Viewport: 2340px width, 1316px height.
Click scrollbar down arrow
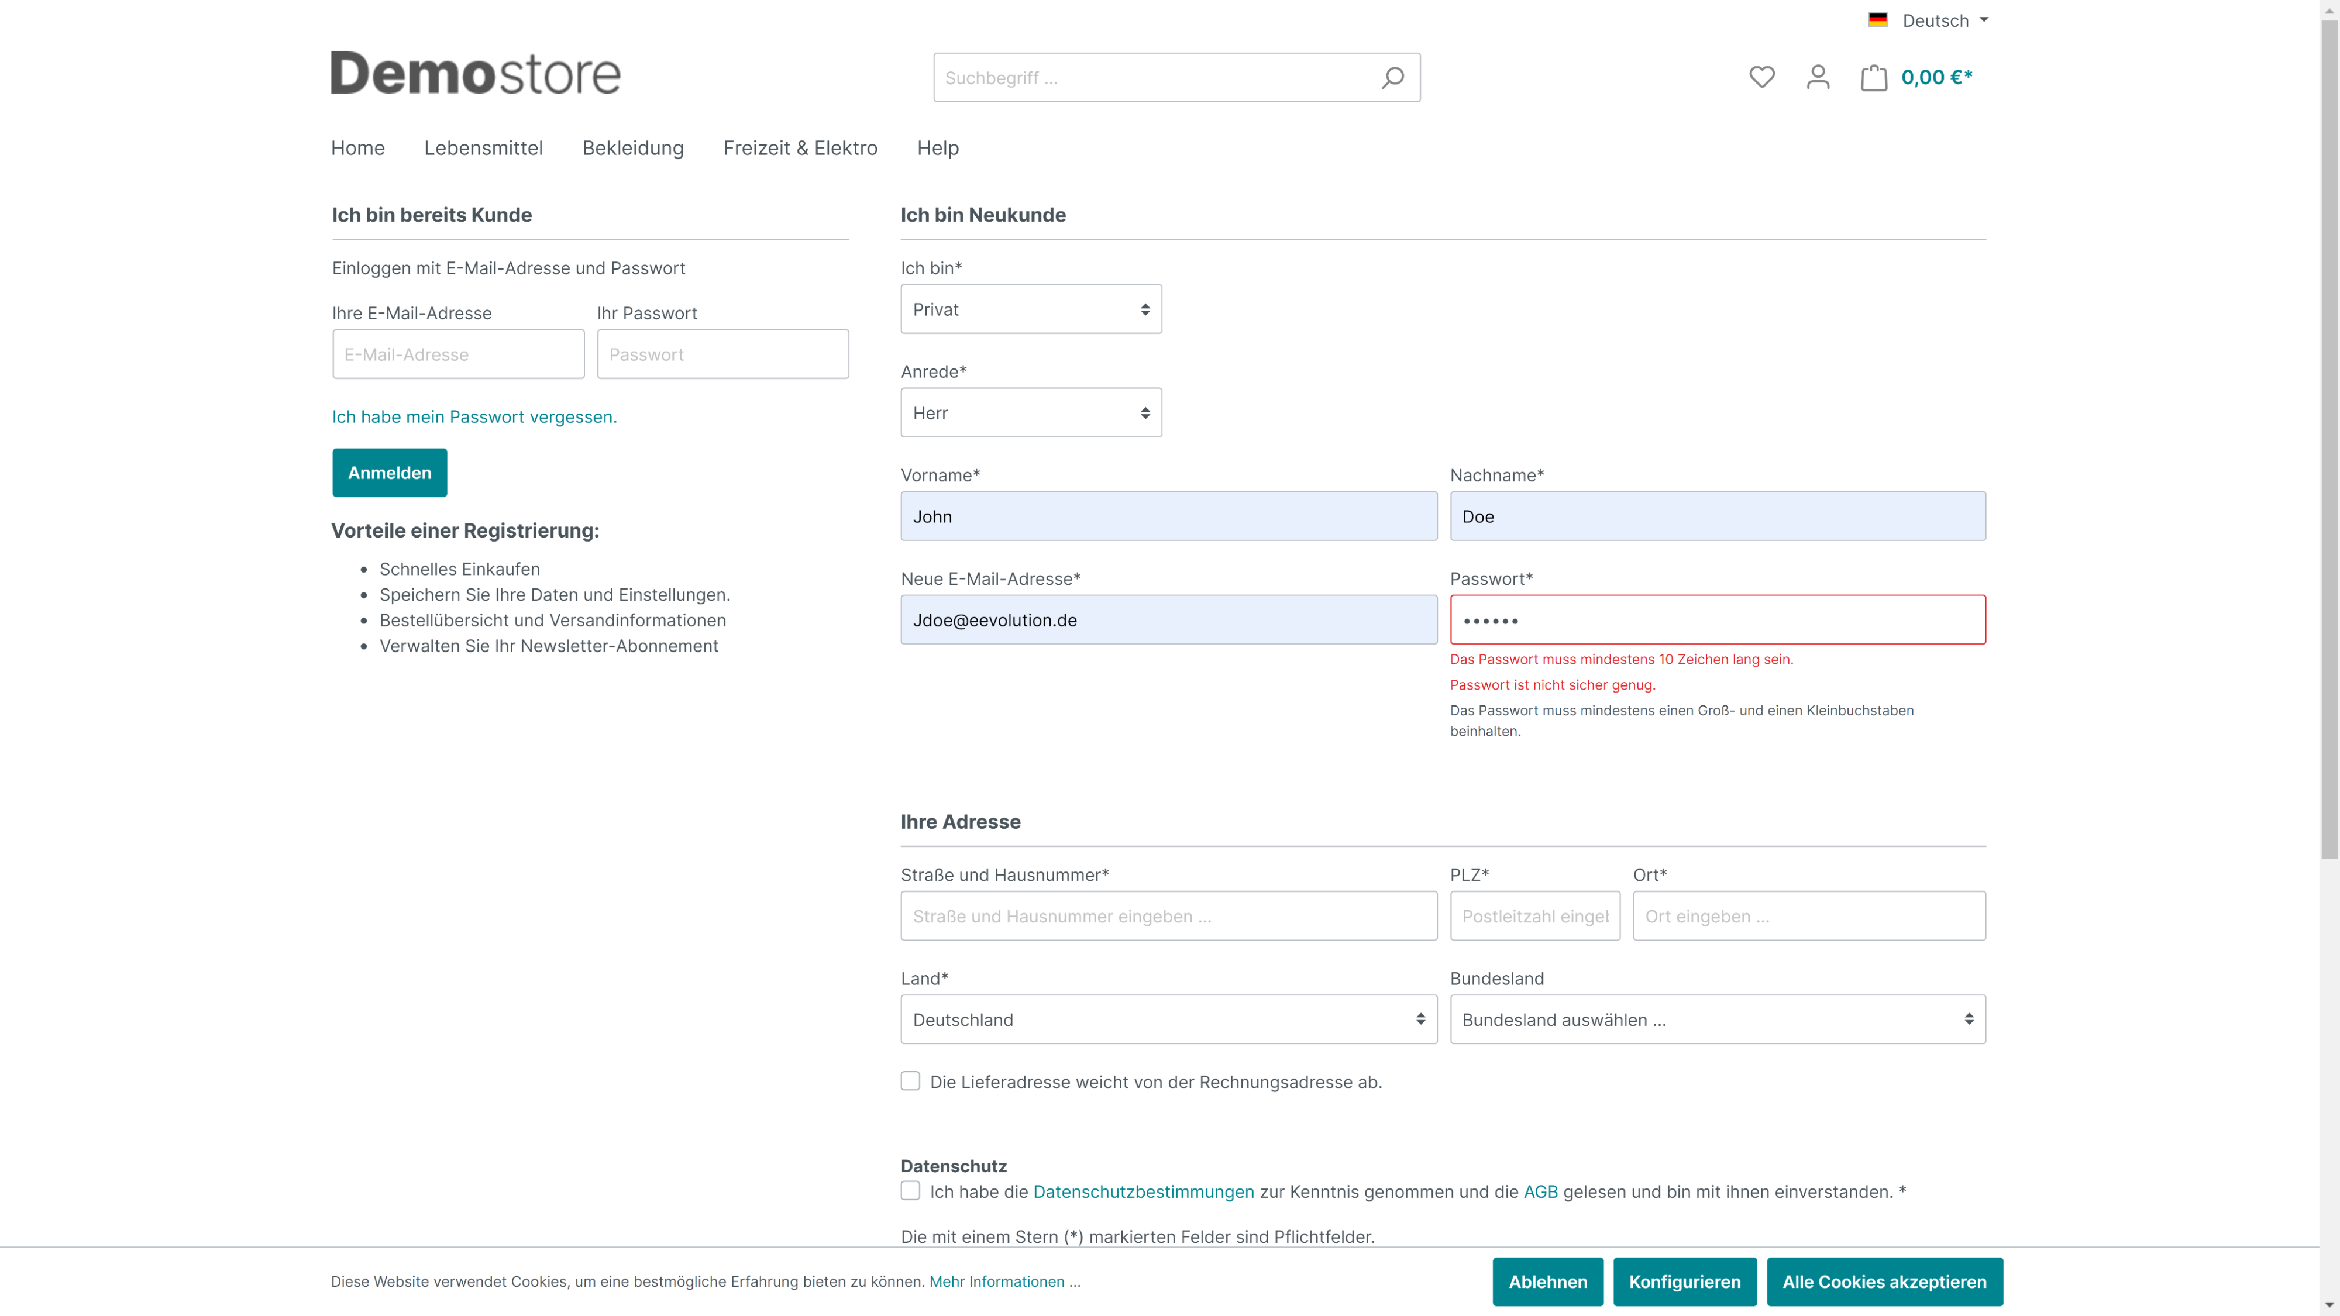click(2329, 1306)
